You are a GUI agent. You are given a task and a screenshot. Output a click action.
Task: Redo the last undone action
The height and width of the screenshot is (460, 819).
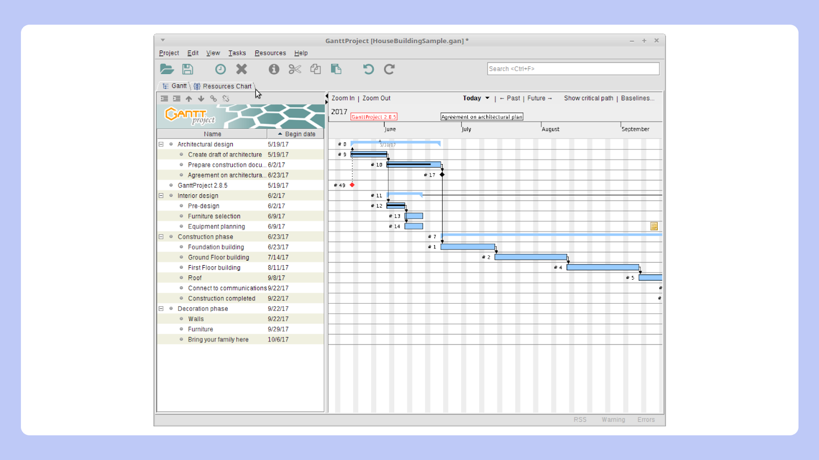[x=389, y=69]
